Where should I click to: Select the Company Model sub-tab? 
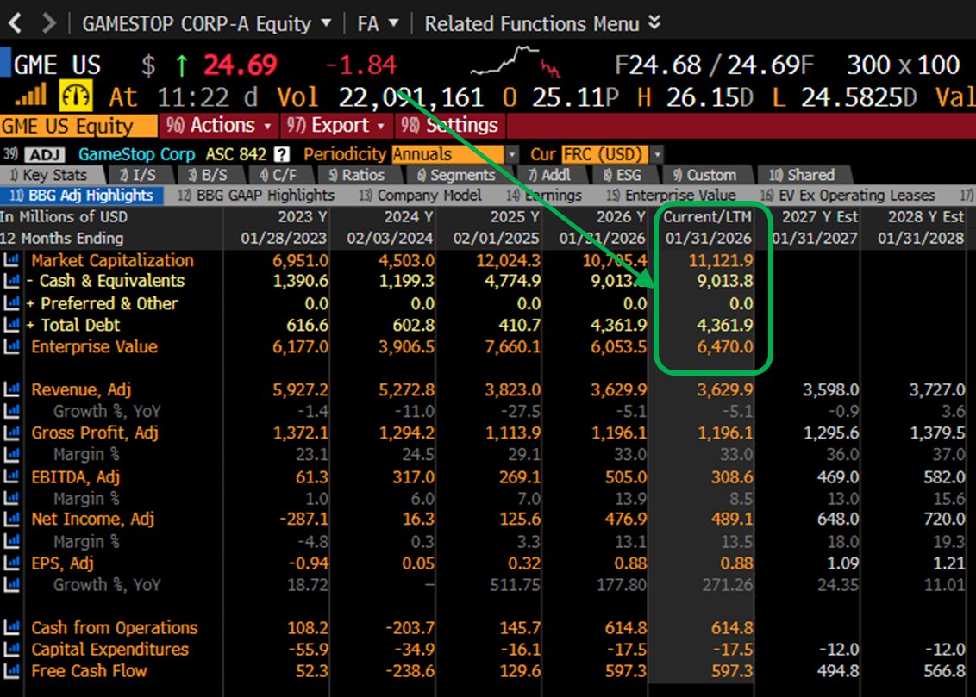point(420,196)
